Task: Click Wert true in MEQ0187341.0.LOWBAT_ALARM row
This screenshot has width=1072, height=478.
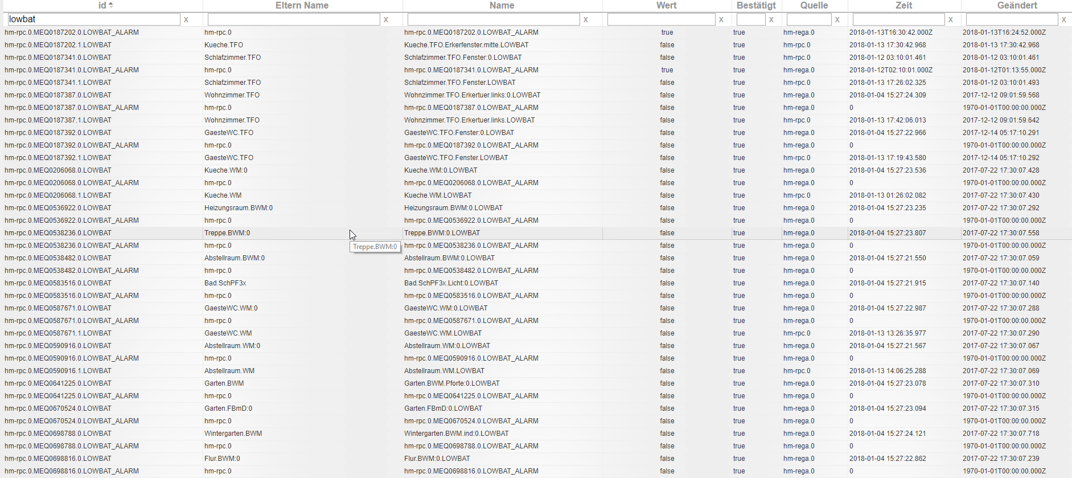Action: click(x=667, y=70)
